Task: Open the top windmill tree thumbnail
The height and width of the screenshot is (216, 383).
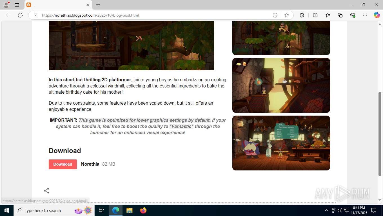Action: pyautogui.click(x=281, y=38)
